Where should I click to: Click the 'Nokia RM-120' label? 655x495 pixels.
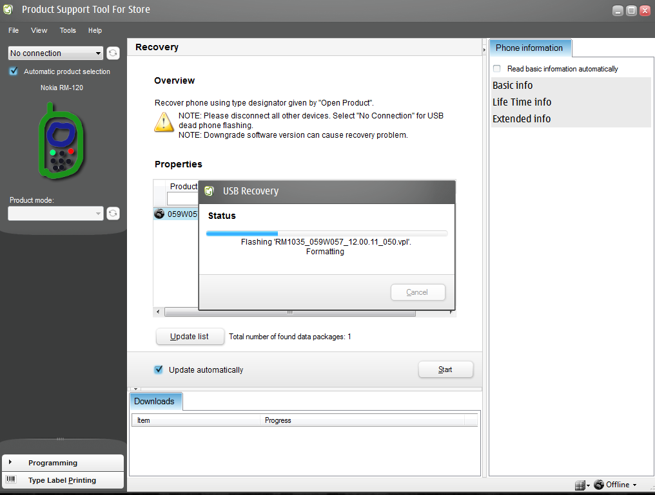[x=62, y=88]
